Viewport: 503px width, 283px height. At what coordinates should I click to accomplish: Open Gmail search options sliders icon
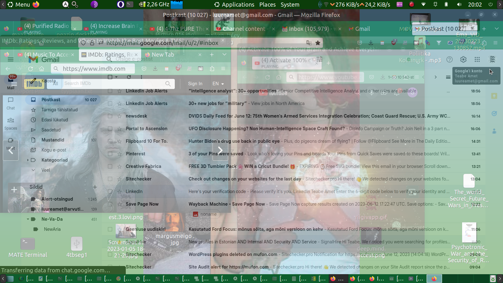point(319,59)
